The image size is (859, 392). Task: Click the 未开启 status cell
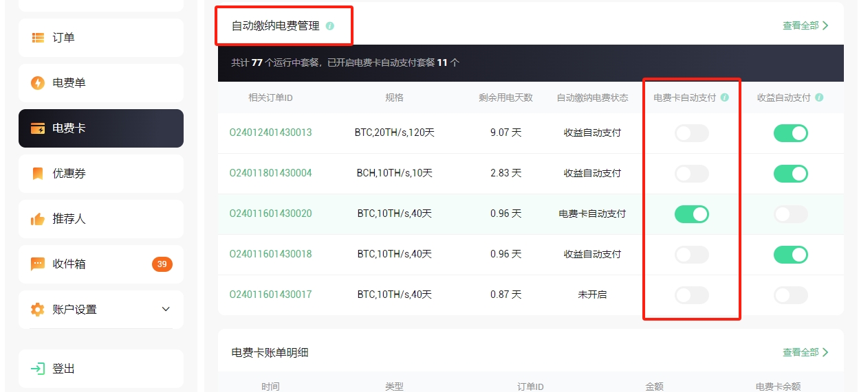click(x=592, y=295)
